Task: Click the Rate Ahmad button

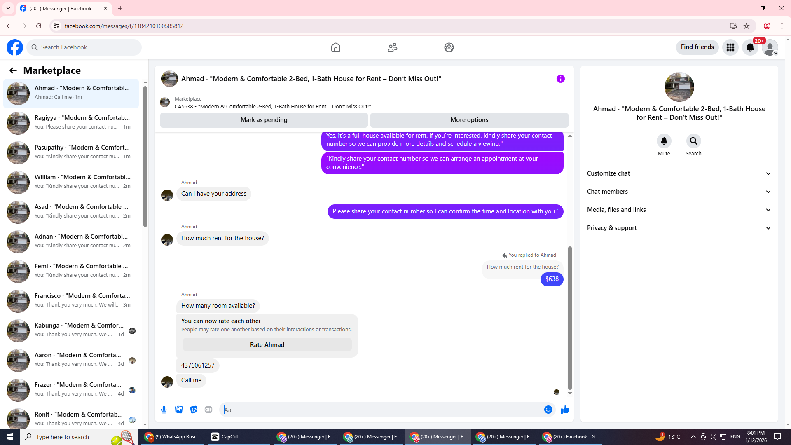Action: pos(267,345)
